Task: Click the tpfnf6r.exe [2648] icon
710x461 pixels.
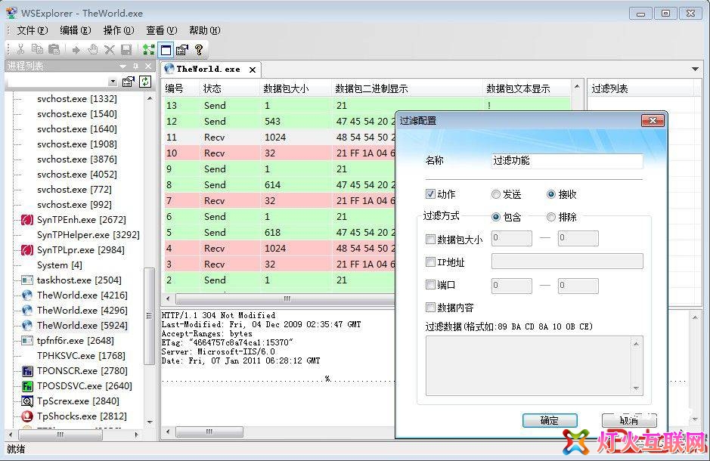Action: (x=27, y=341)
